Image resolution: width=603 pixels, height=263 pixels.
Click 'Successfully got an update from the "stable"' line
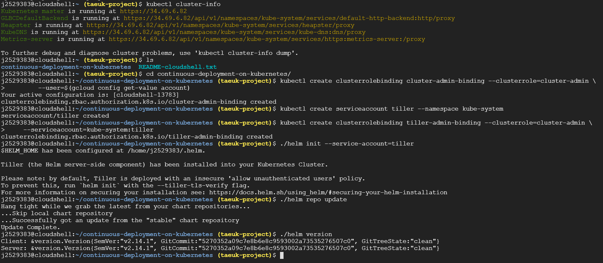coord(120,220)
